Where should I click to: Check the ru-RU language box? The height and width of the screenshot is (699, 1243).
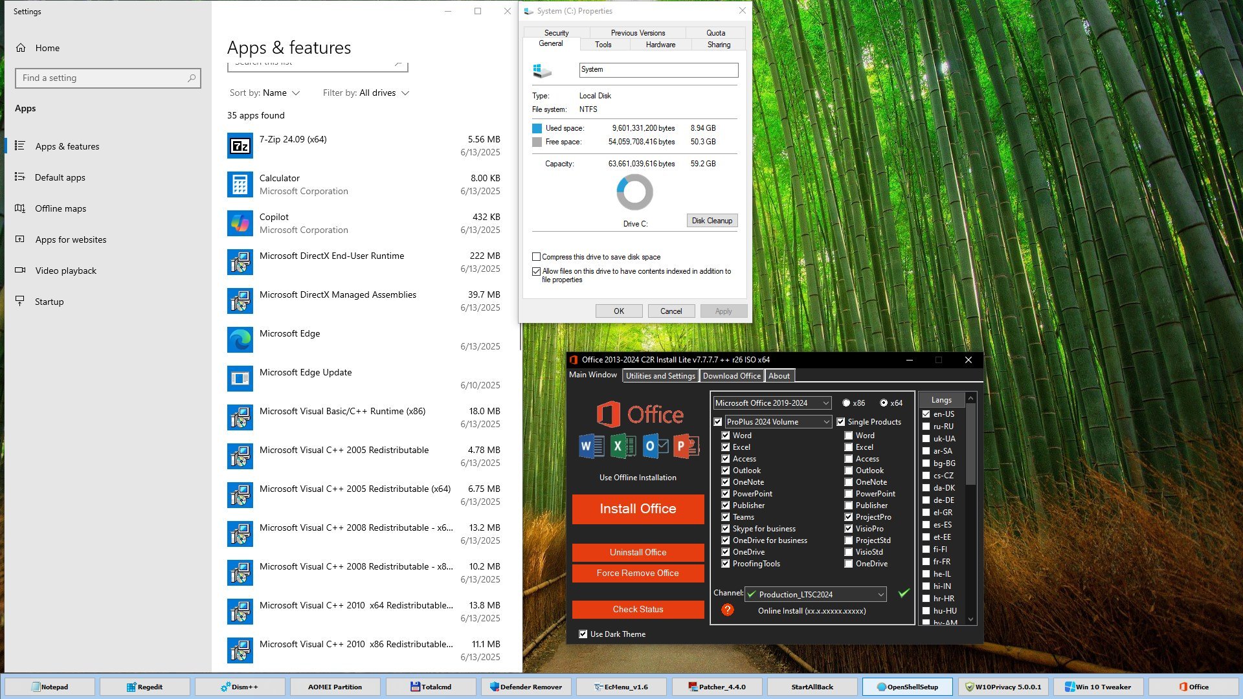click(x=926, y=426)
